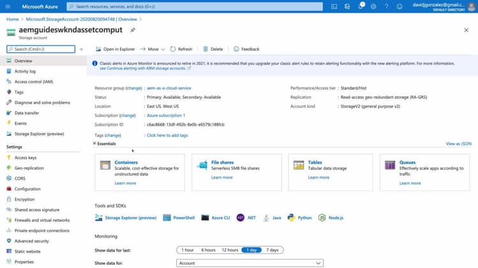Open the feedback smiley in top bar
This screenshot has height=268, width=478.
click(400, 6)
